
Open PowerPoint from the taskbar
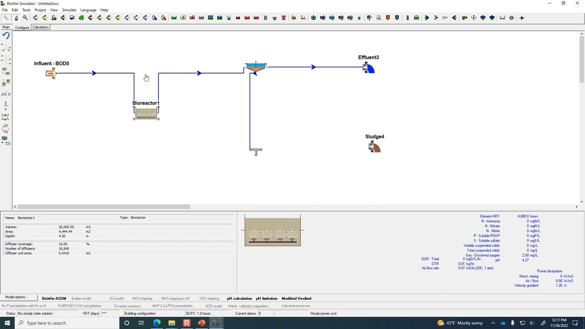pos(201,323)
